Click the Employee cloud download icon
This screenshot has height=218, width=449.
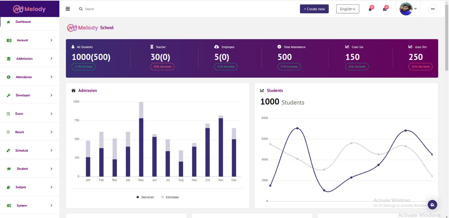[x=217, y=47]
